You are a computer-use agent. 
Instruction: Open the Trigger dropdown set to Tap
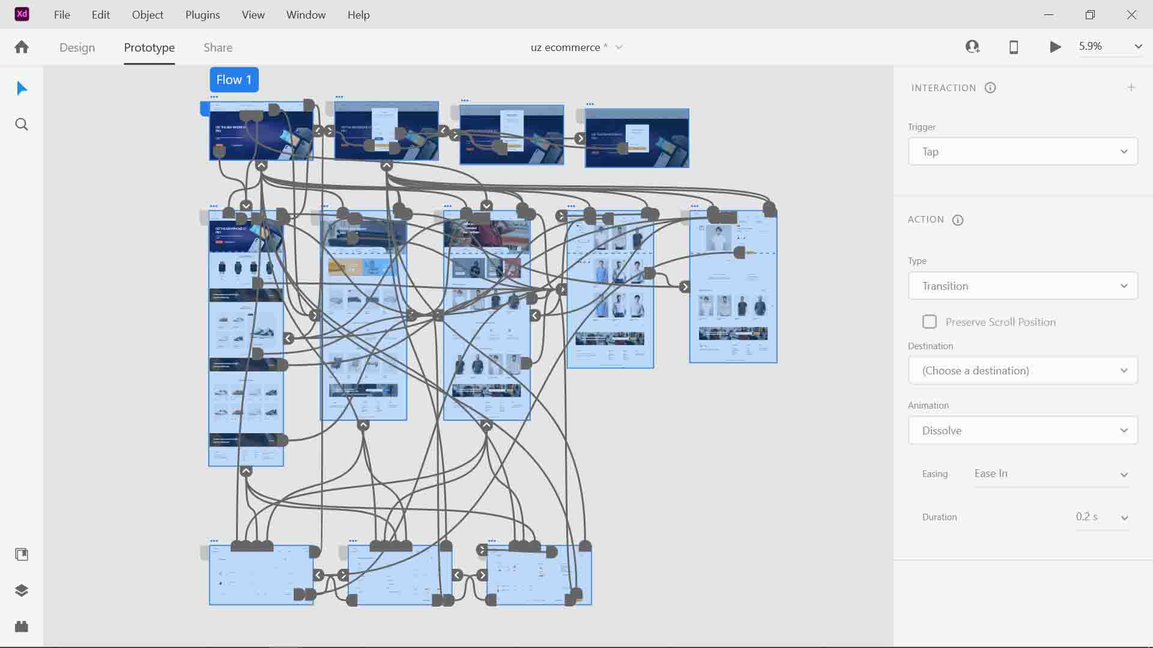click(1023, 152)
